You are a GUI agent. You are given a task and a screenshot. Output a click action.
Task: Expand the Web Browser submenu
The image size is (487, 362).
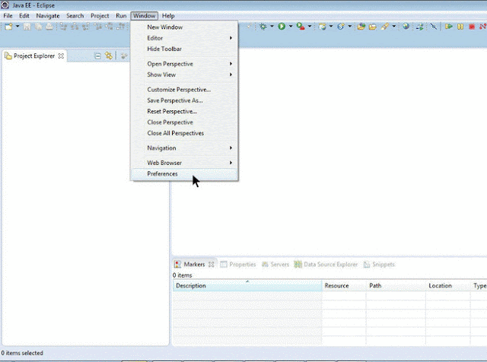[184, 163]
